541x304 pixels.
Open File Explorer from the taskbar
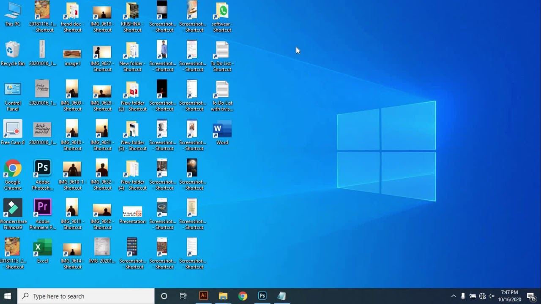(223, 296)
